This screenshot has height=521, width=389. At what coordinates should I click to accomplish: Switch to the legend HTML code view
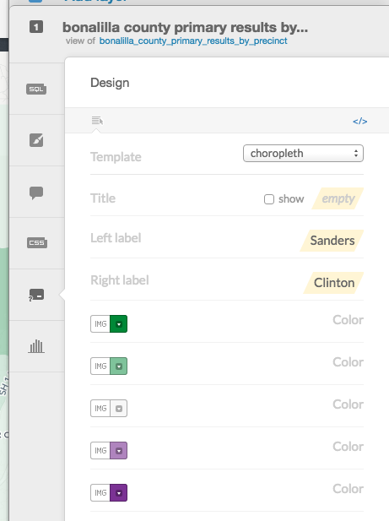(359, 122)
